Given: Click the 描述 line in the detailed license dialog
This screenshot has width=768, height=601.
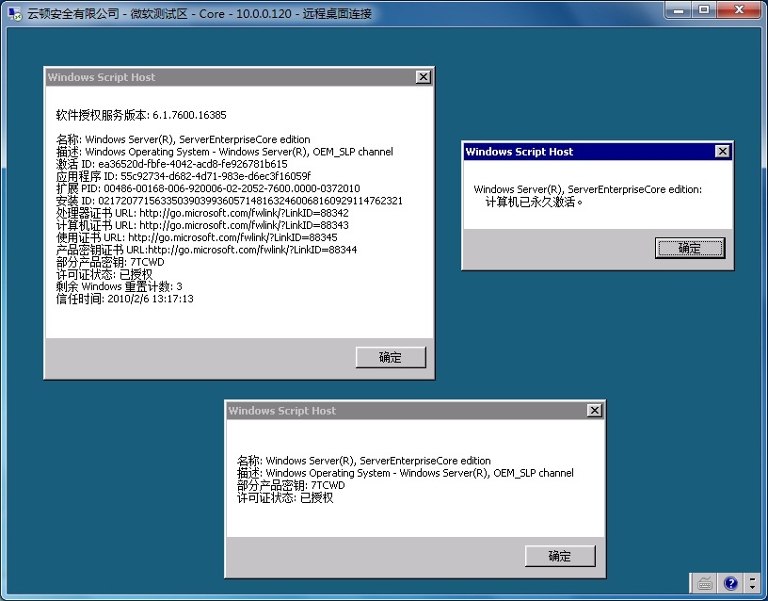Looking at the screenshot, I should tap(225, 152).
